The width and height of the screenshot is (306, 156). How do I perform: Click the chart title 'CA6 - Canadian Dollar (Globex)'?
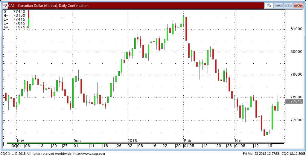click(48, 5)
